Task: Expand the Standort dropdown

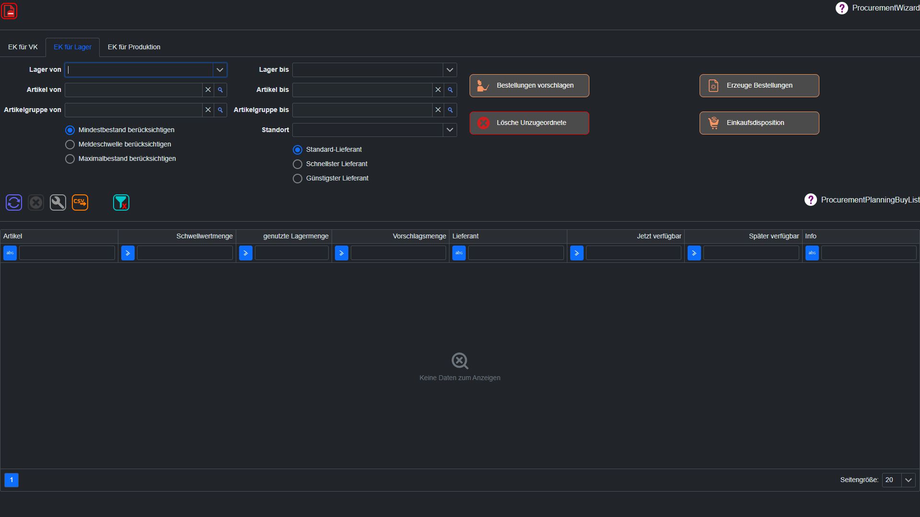Action: coord(450,130)
